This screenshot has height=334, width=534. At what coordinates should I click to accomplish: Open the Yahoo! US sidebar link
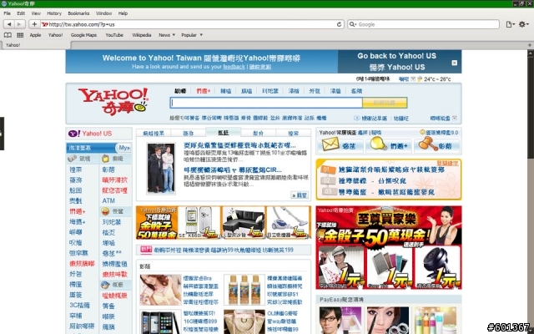tap(97, 134)
